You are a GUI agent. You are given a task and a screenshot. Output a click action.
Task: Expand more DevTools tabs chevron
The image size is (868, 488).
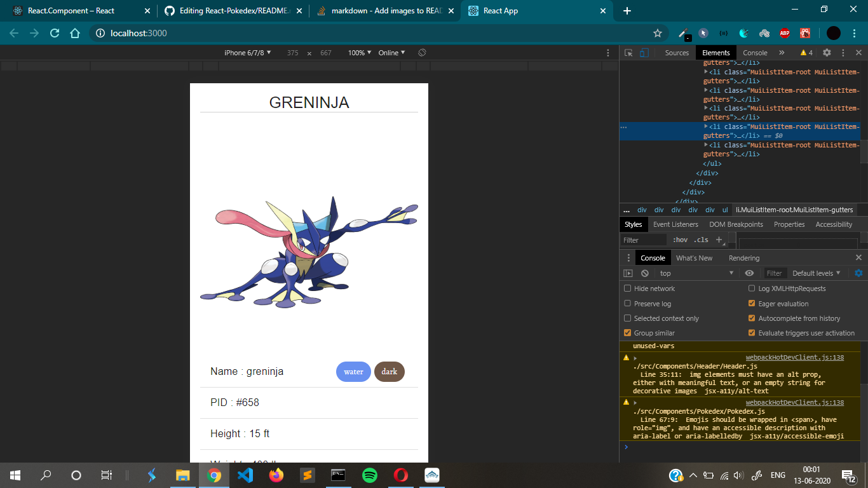[782, 53]
